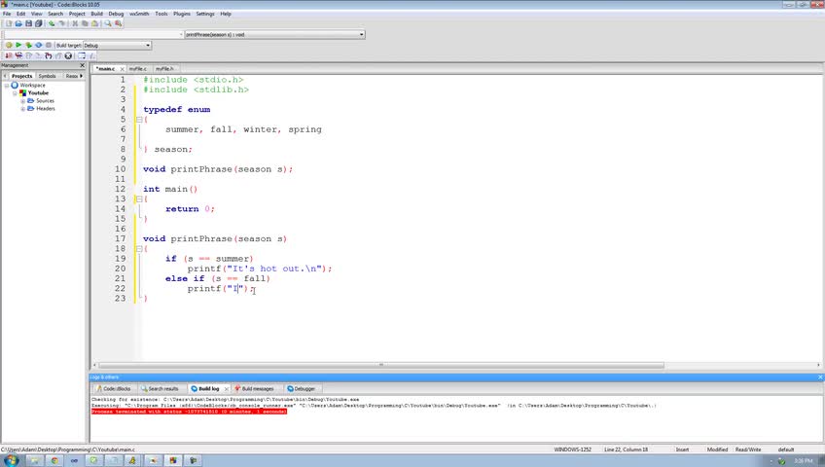Open the Settings menu
This screenshot has height=467, width=825.
[x=205, y=14]
